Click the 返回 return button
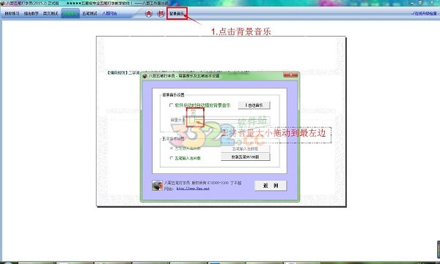Screen dimensions: 440x264 click(271, 186)
